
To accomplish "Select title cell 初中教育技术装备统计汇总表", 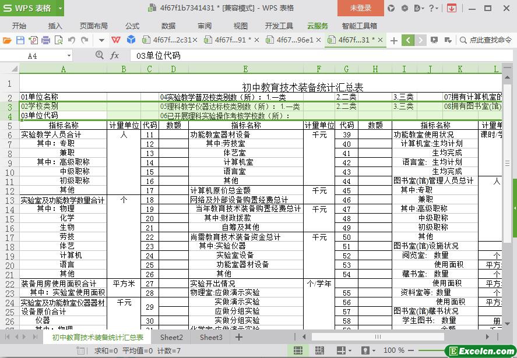I will 303,87.
